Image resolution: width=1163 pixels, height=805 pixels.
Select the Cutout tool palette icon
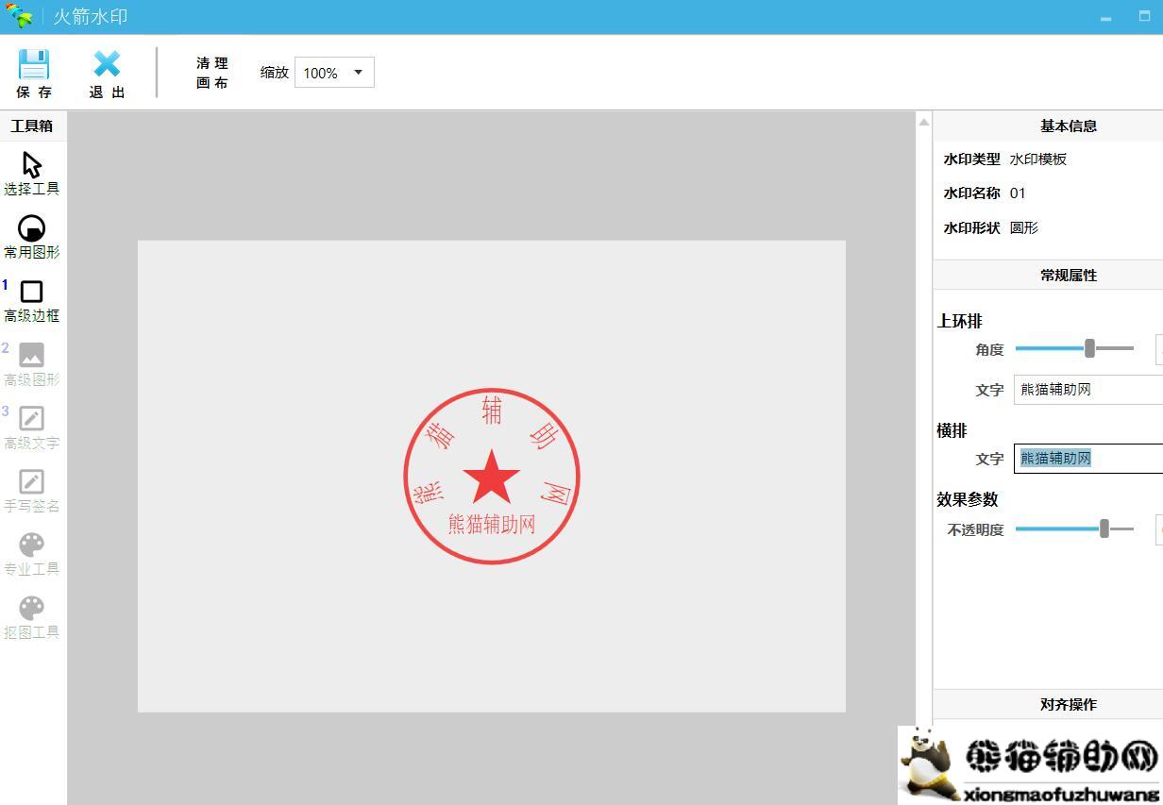pyautogui.click(x=32, y=609)
